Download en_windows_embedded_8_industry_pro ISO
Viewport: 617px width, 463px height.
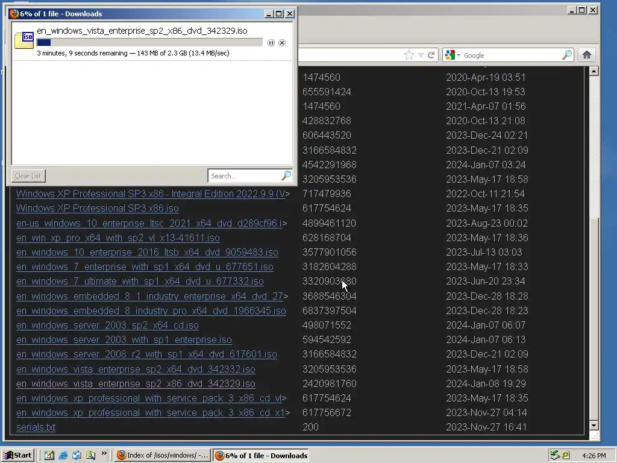pos(151,310)
